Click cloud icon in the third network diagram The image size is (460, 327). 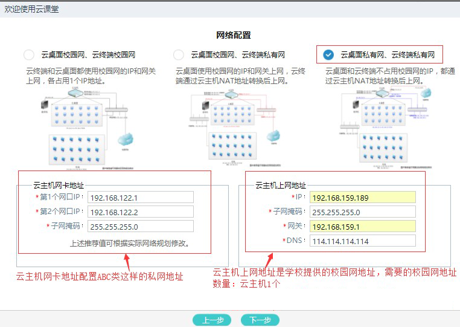point(426,93)
